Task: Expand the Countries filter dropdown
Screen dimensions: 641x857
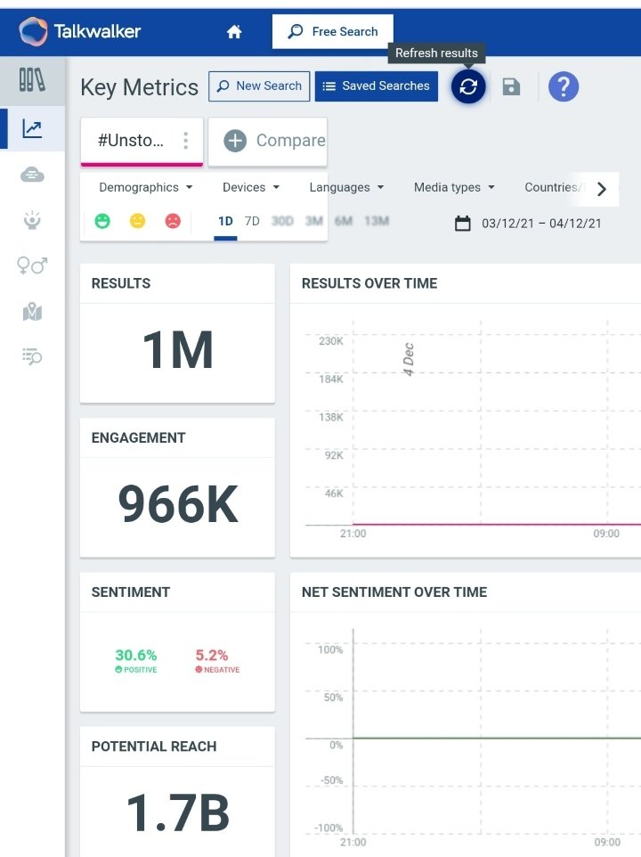Action: click(554, 187)
